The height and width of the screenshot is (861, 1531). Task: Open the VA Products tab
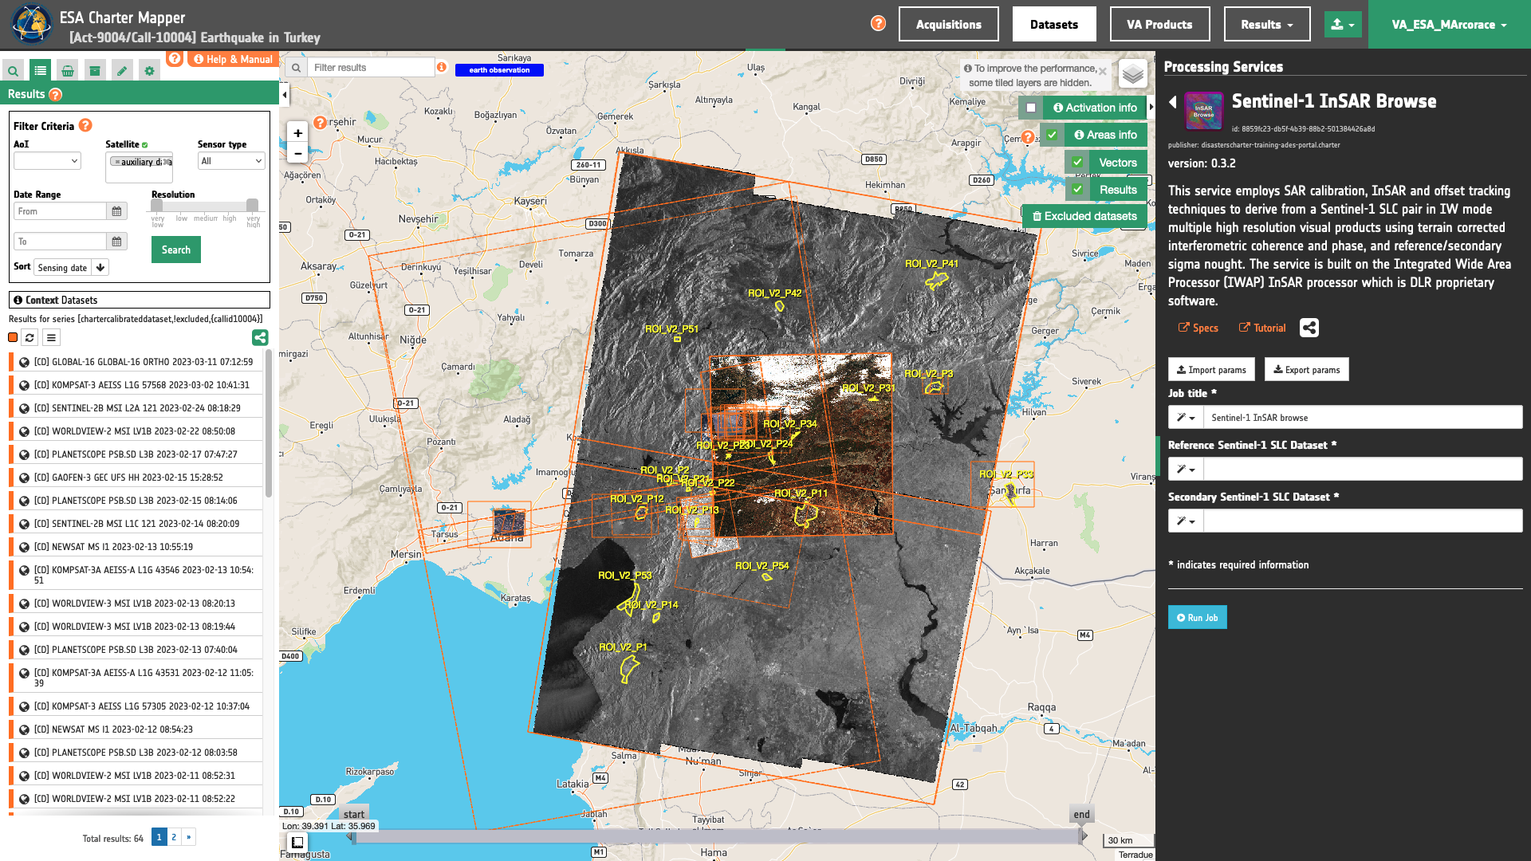click(x=1159, y=24)
